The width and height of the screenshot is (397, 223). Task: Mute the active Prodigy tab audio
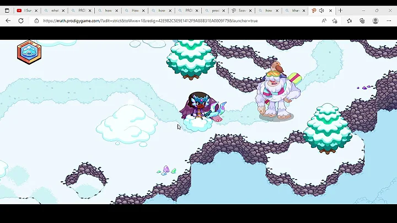tap(321, 10)
